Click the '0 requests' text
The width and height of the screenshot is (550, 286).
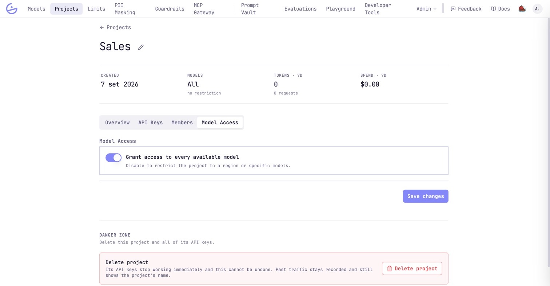pyautogui.click(x=286, y=93)
